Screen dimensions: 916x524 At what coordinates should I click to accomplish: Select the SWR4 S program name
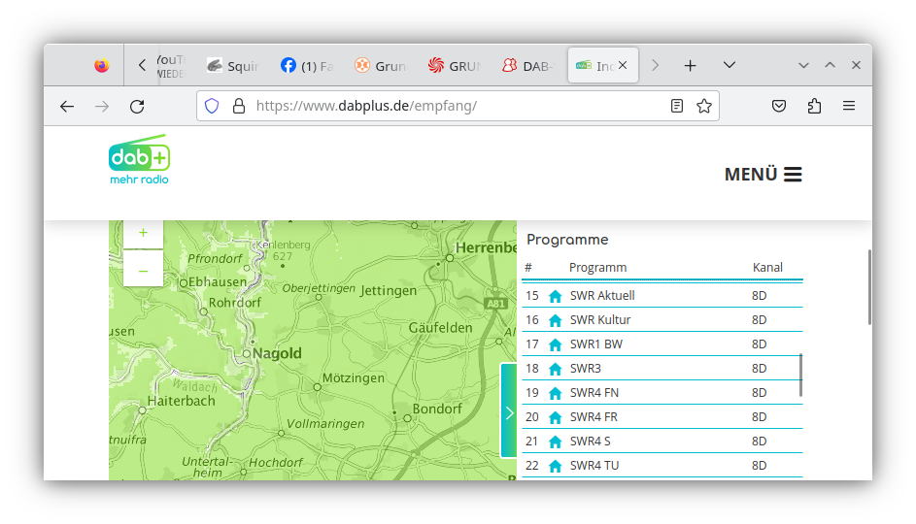click(590, 442)
